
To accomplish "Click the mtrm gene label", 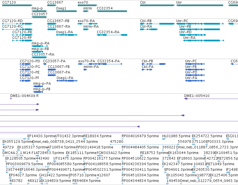I will coord(88,8).
